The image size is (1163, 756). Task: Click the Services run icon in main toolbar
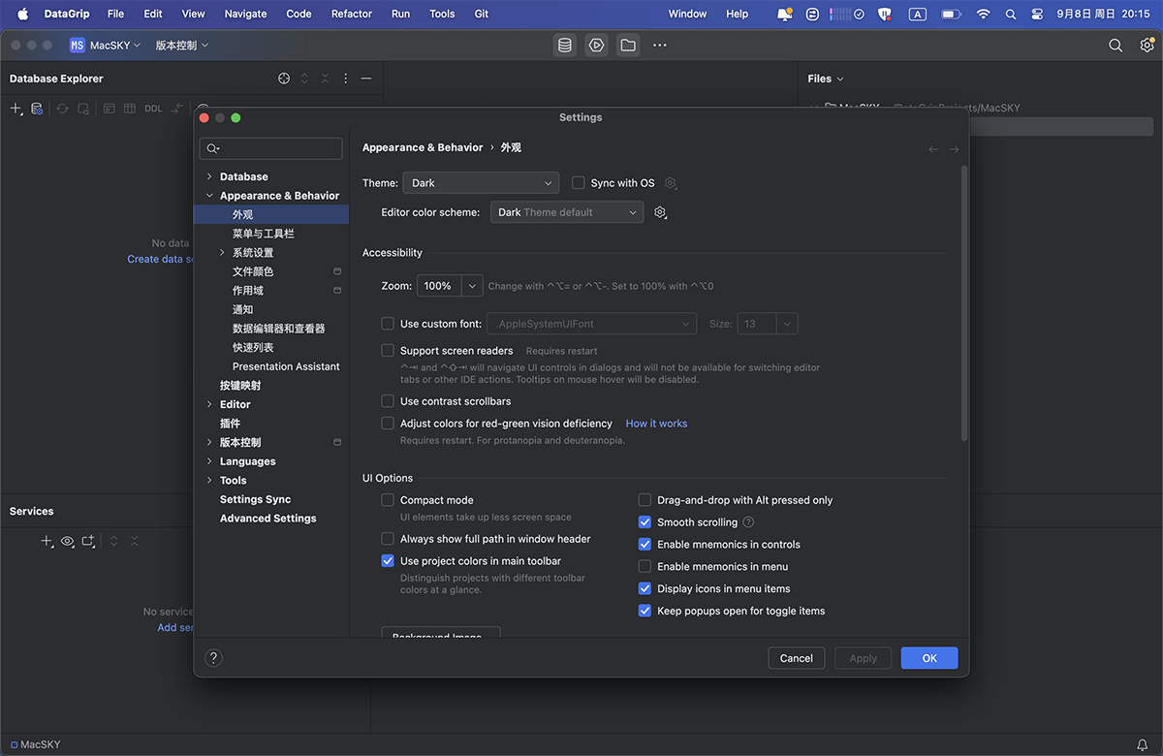[597, 46]
